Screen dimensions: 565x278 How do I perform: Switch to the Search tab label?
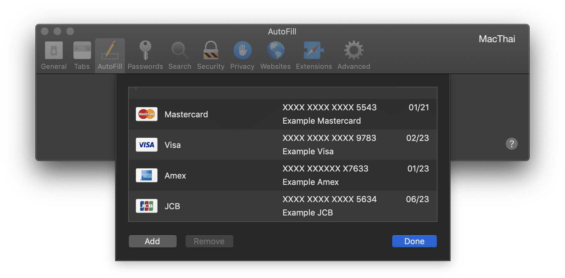pyautogui.click(x=180, y=66)
